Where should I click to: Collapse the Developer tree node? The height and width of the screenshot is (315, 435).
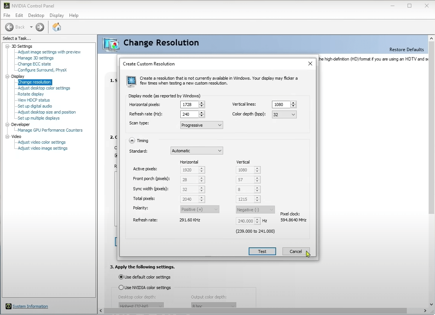point(8,125)
